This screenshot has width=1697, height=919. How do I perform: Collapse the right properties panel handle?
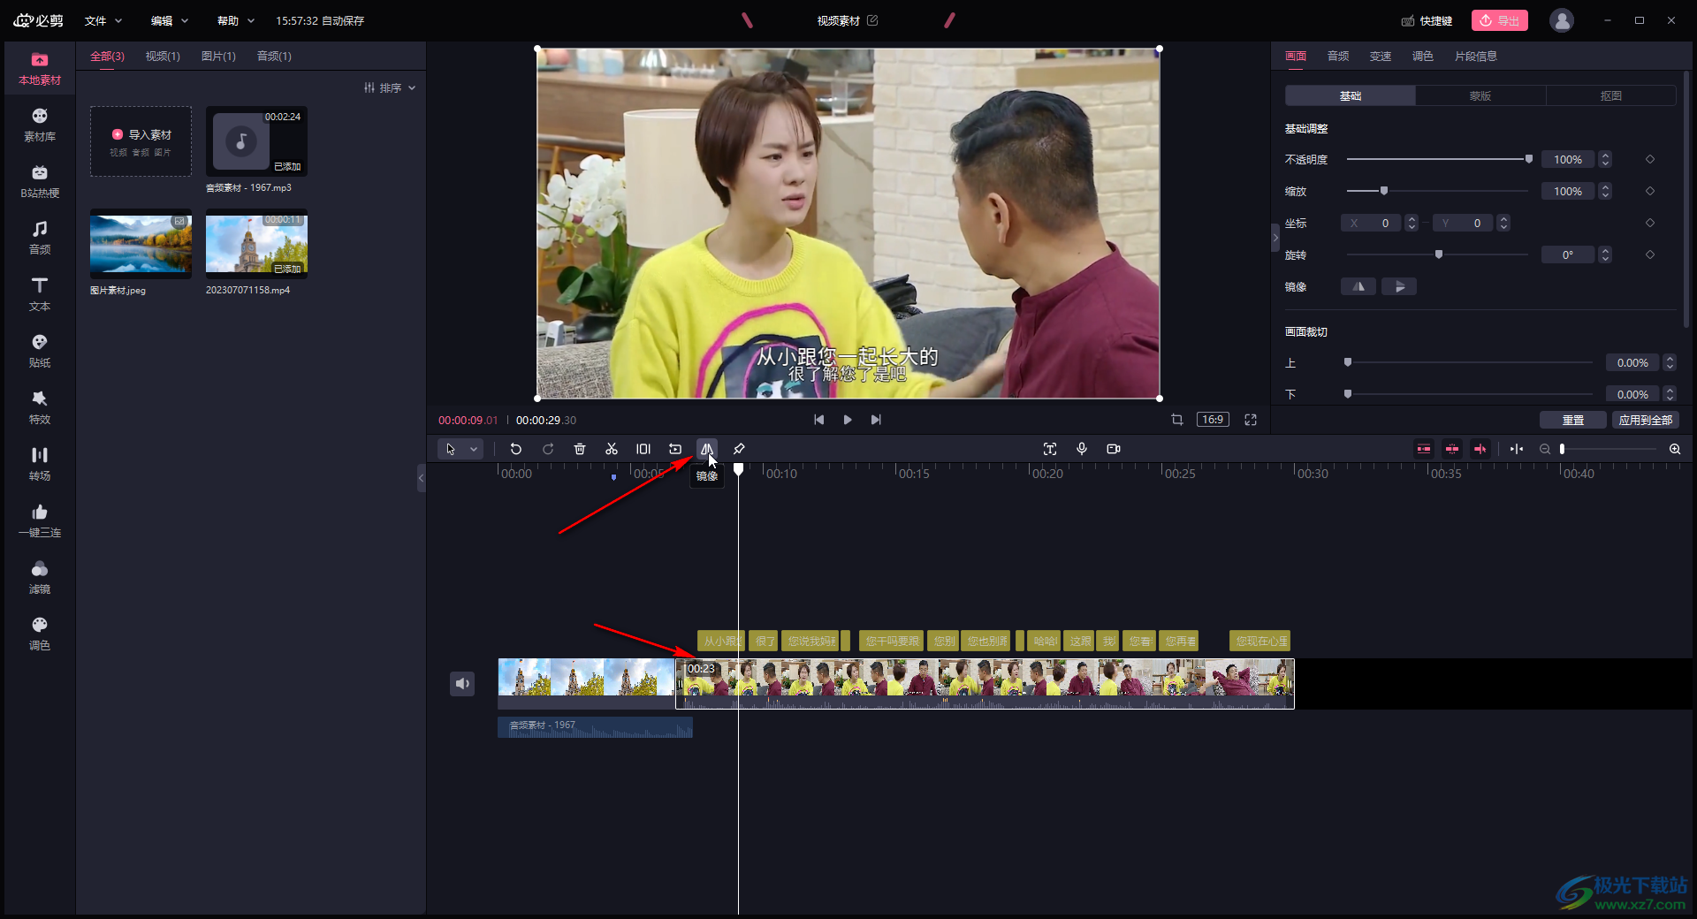click(x=1275, y=238)
